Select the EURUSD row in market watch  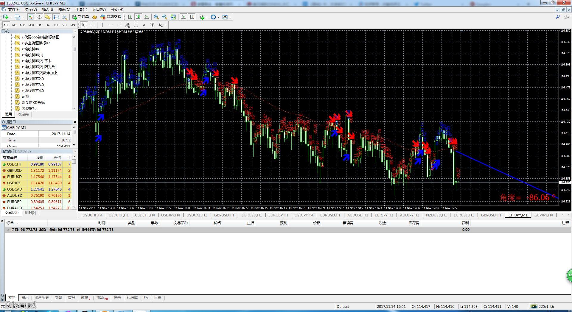pyautogui.click(x=36, y=177)
